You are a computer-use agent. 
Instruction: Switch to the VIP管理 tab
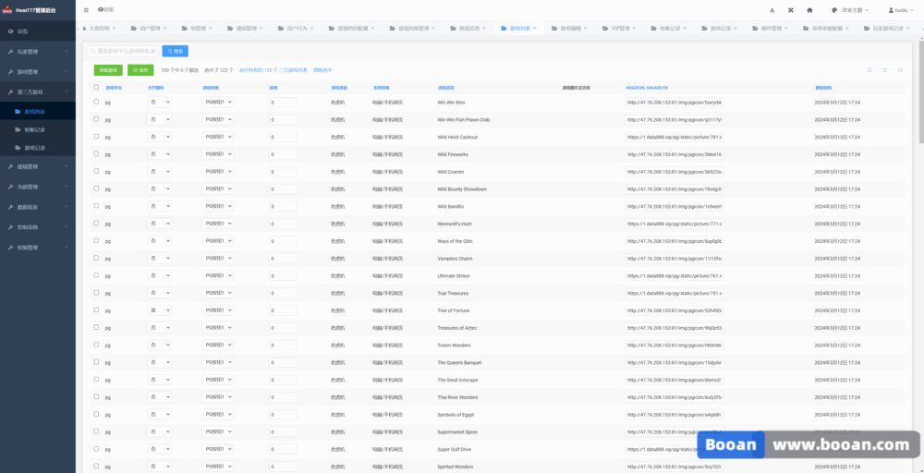[x=620, y=29]
